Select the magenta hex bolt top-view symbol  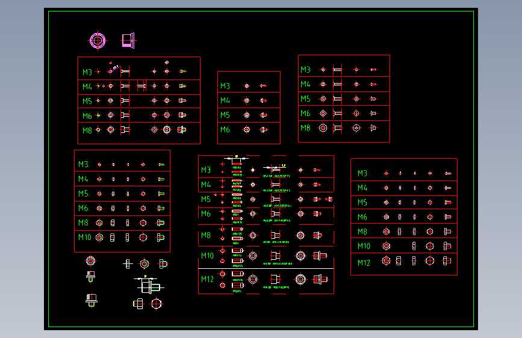[x=98, y=40]
